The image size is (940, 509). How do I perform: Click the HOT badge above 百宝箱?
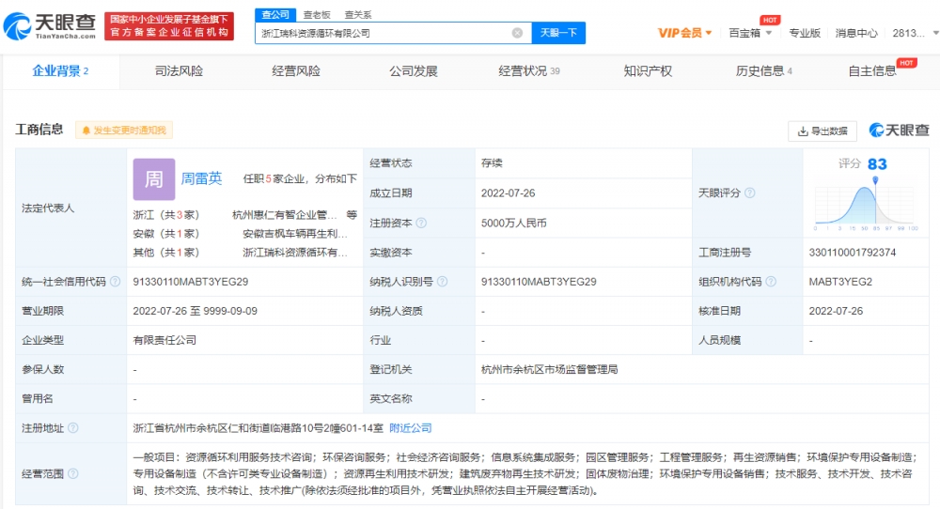770,20
